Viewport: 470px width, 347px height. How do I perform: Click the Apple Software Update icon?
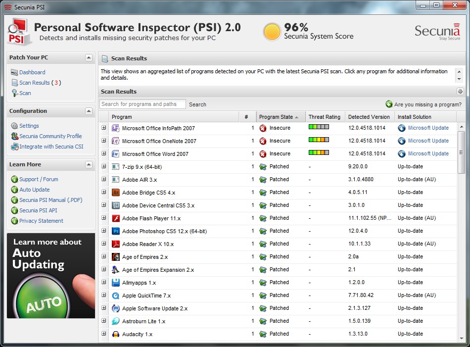tap(115, 308)
